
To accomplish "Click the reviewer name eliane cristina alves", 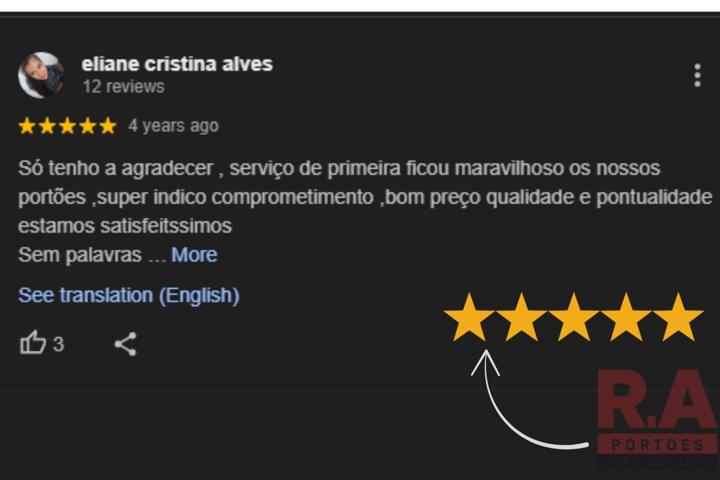I will 178,64.
